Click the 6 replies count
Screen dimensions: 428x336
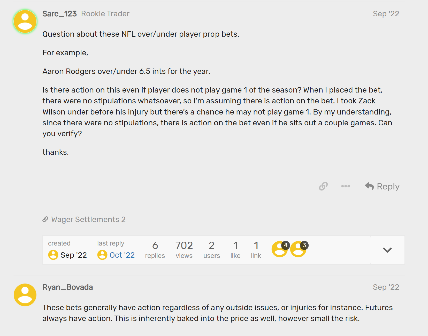pyautogui.click(x=155, y=250)
